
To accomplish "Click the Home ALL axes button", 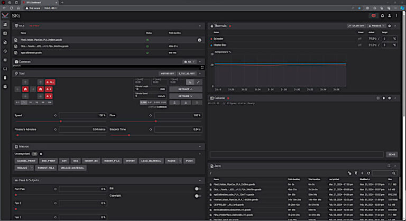I will click(50, 82).
